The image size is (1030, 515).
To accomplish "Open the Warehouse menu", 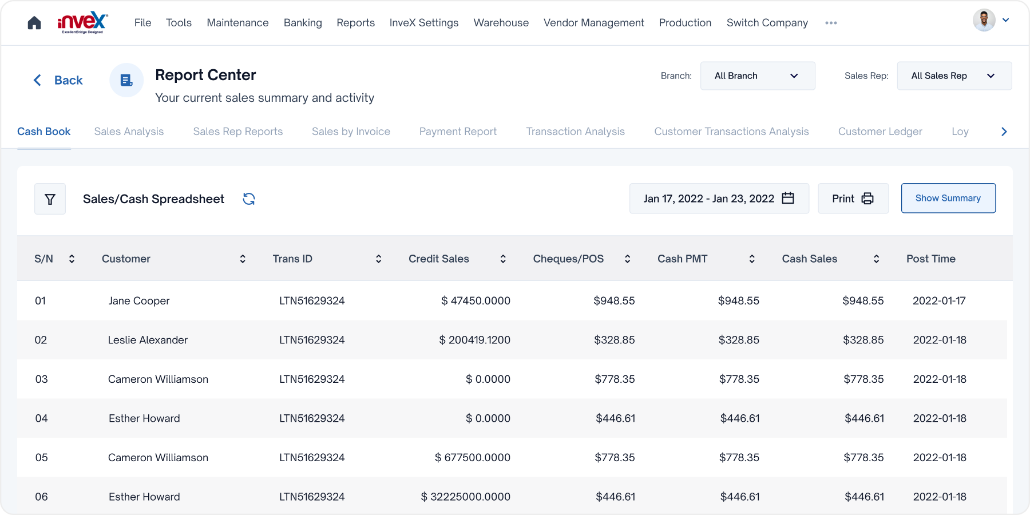I will point(501,23).
